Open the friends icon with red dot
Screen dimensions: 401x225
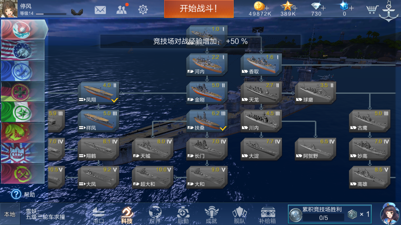pos(122,9)
